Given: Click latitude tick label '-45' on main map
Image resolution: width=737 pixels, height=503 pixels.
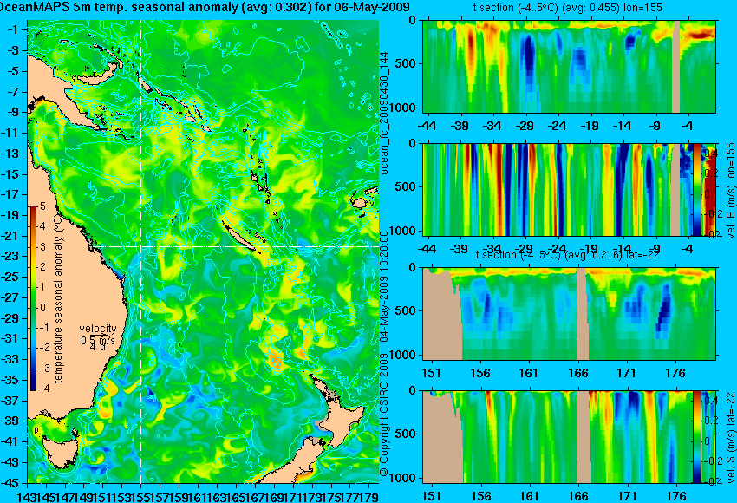Looking at the screenshot, I should 10,483.
